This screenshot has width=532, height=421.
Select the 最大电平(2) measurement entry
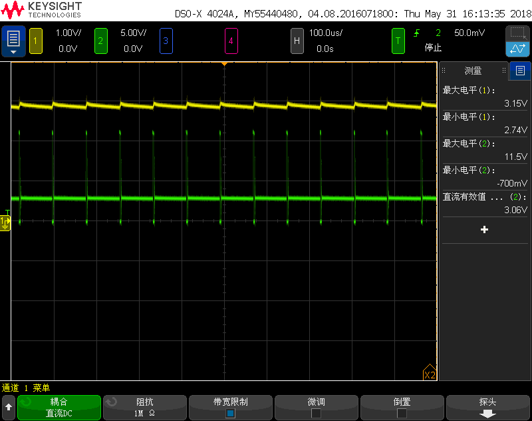pyautogui.click(x=485, y=150)
